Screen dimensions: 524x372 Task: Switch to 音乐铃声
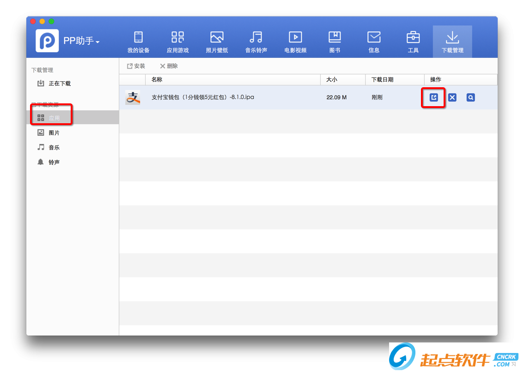click(x=256, y=41)
